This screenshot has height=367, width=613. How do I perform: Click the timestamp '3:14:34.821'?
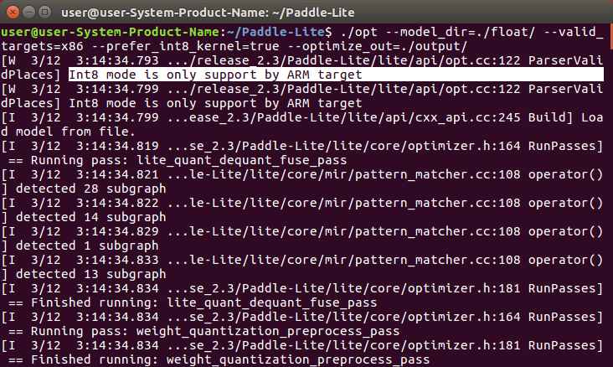[118, 174]
